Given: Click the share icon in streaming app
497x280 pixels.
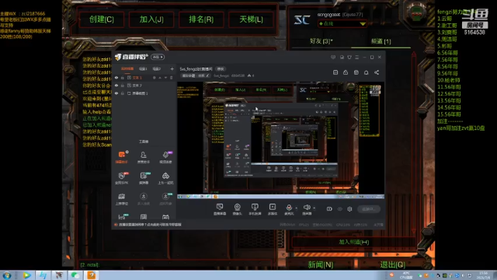Looking at the screenshot, I should point(377,72).
